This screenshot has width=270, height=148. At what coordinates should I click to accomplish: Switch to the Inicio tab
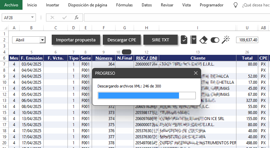click(32, 5)
